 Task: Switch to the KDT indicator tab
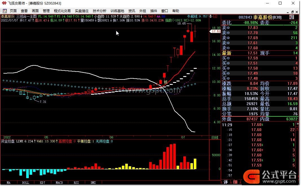[x=42, y=183]
